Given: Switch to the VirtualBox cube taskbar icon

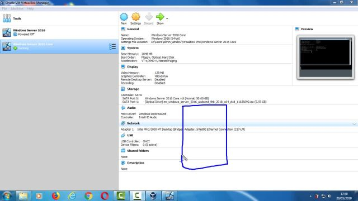Looking at the screenshot, I should point(153,196).
